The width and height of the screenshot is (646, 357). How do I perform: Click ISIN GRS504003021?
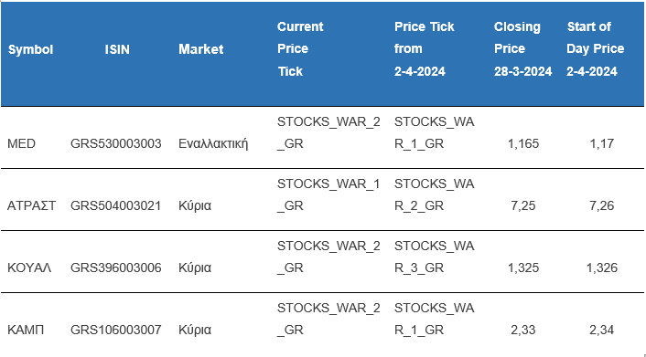(x=116, y=205)
